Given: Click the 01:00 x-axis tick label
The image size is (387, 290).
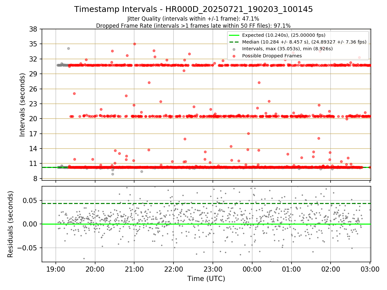Looking at the screenshot, I should [x=292, y=269].
